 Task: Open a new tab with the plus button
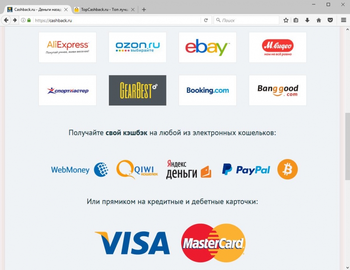click(x=144, y=10)
